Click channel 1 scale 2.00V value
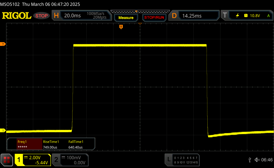 35,158
